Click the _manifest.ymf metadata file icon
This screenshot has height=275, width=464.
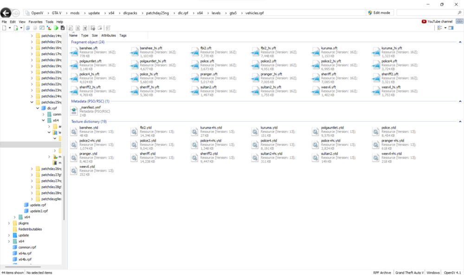click(74, 111)
